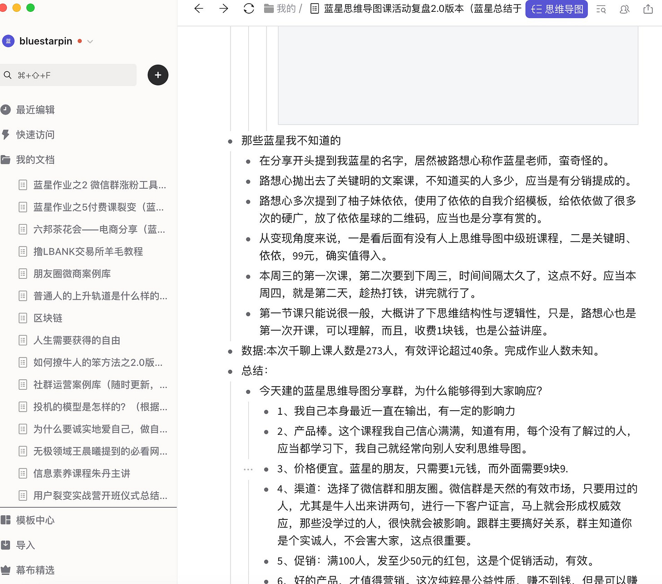Screen dimensions: 662x584
Task: Click bullet of 那些蓝星我不知道的
Action: pos(230,141)
